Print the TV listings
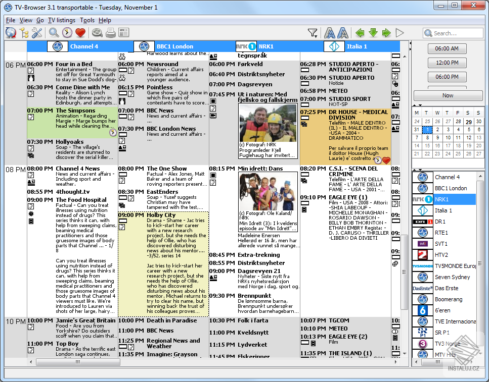The image size is (489, 382). click(x=111, y=32)
